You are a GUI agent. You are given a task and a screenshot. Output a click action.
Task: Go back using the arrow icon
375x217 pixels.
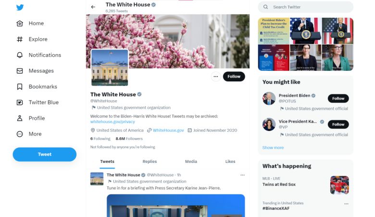(93, 7)
